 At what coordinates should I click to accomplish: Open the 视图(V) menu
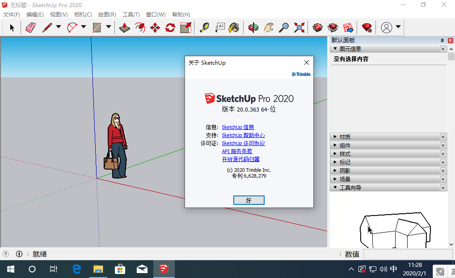(59, 14)
